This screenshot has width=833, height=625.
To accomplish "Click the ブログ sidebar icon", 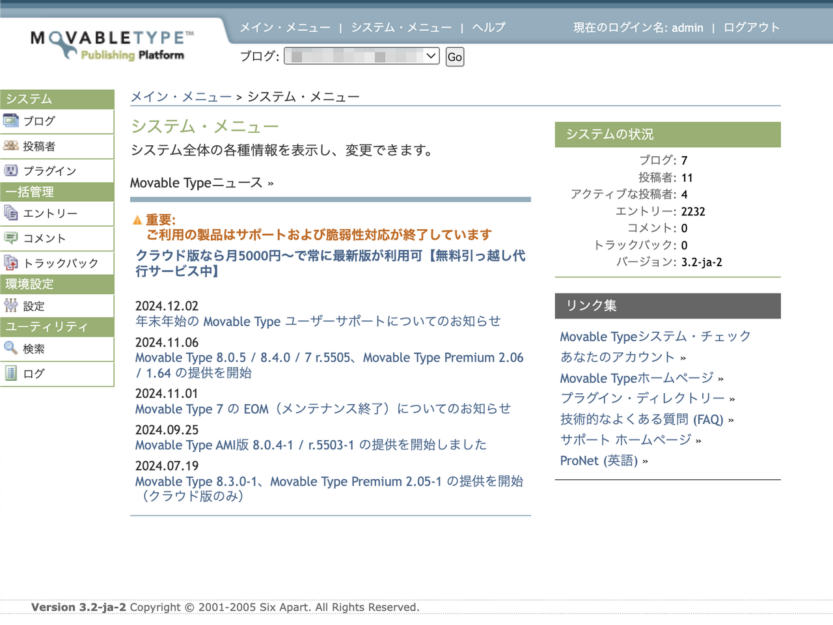I will point(11,120).
